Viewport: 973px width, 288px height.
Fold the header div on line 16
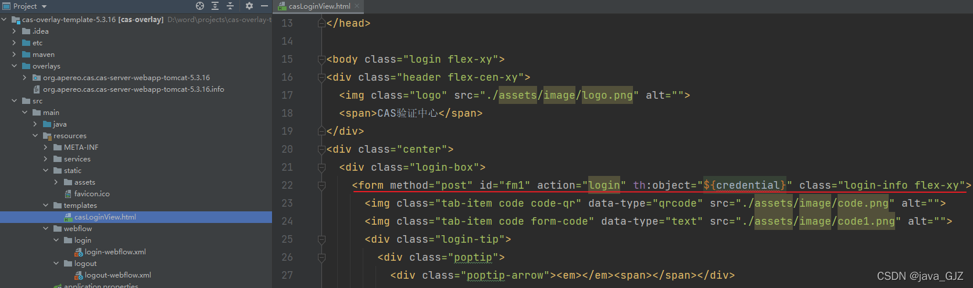click(x=321, y=77)
